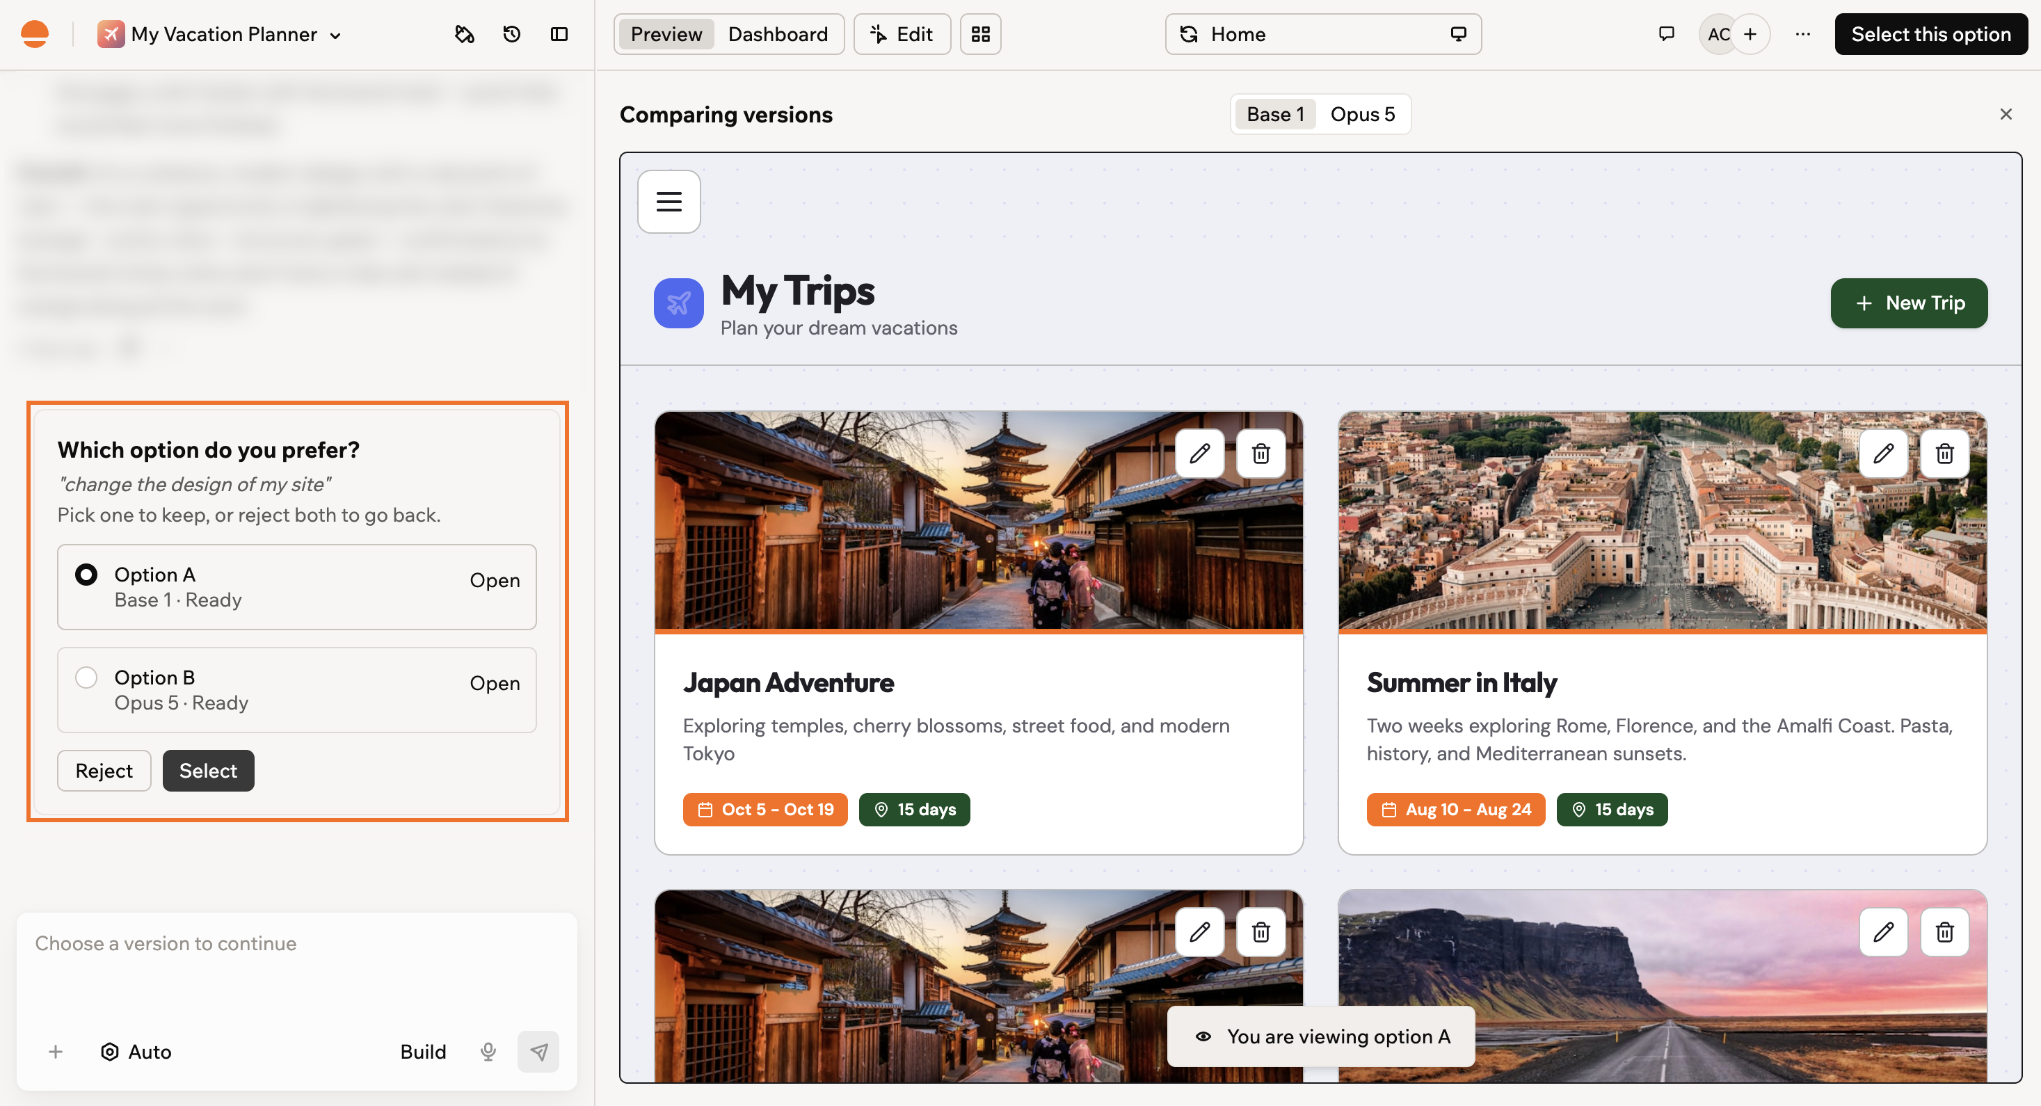Click the Summer in Italy title
The height and width of the screenshot is (1106, 2041).
pyautogui.click(x=1462, y=682)
